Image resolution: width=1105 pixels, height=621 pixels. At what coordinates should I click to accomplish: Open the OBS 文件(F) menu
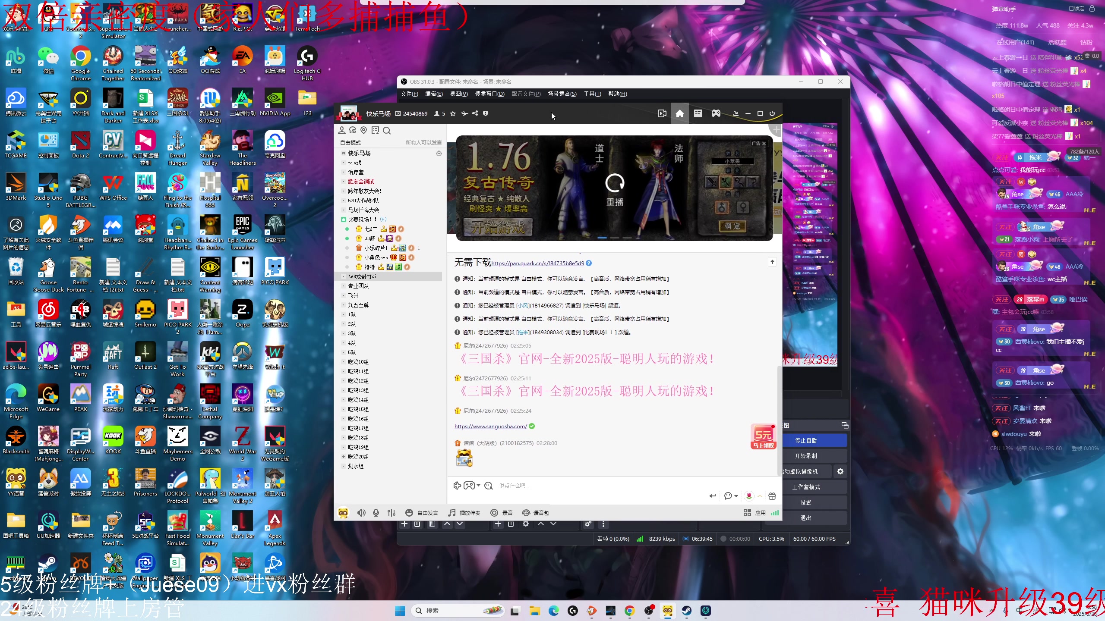pos(409,94)
